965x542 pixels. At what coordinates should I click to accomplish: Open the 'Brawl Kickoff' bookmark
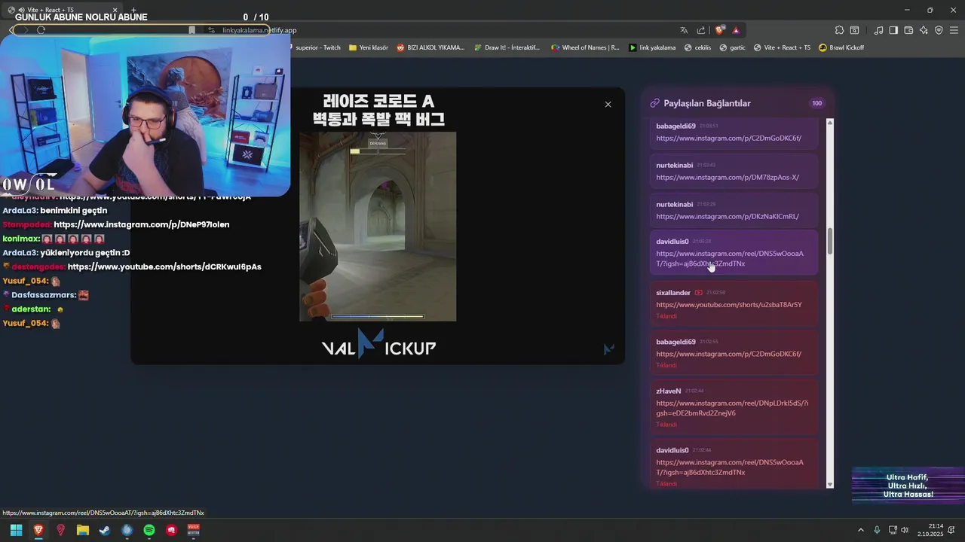(x=841, y=47)
